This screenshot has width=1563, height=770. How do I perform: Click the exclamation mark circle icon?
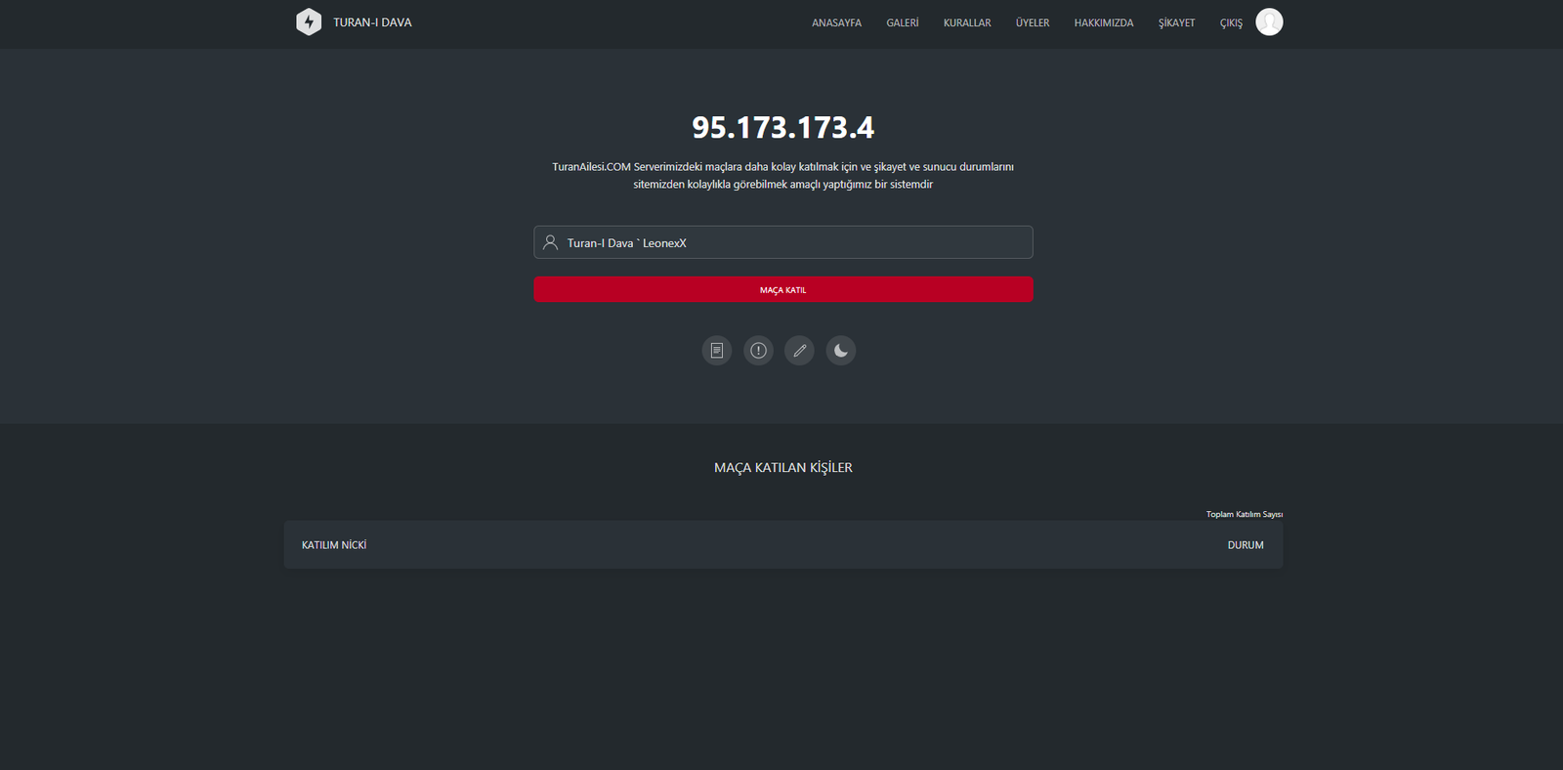[758, 351]
